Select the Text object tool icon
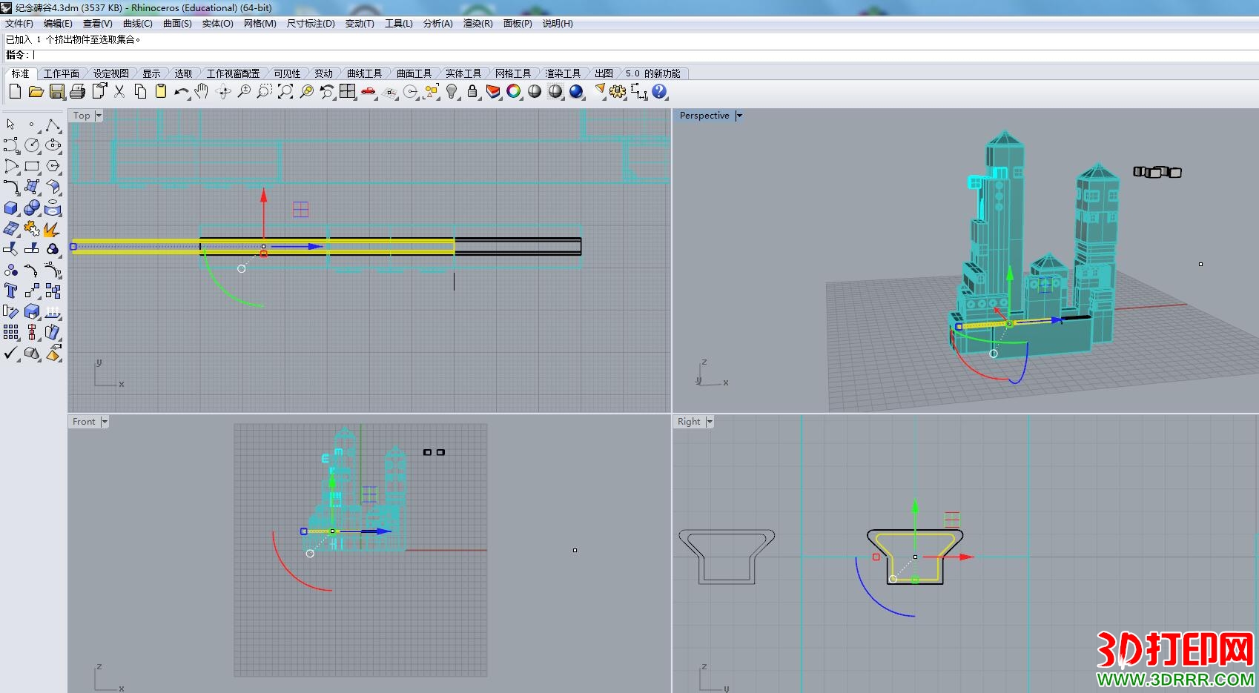Viewport: 1259px width, 693px height. pyautogui.click(x=11, y=291)
